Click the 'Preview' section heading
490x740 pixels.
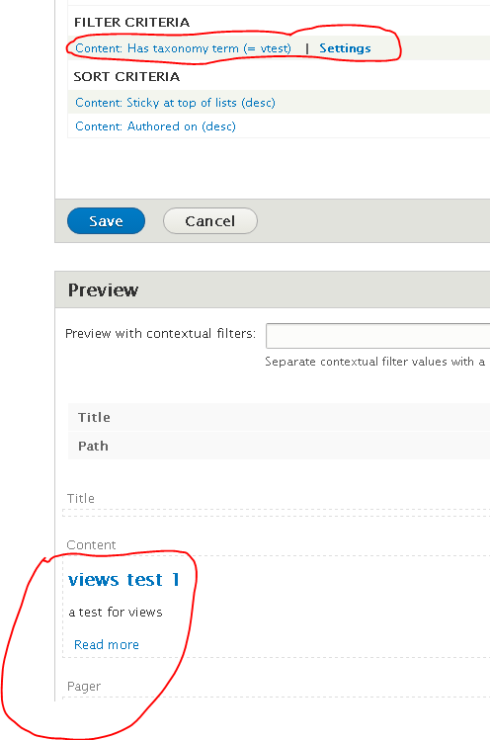tap(103, 289)
